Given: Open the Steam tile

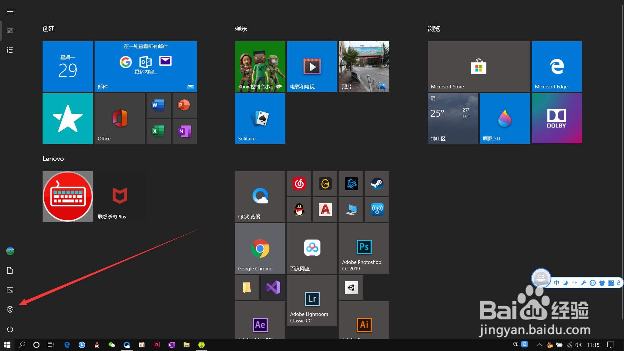Looking at the screenshot, I should pos(377,184).
